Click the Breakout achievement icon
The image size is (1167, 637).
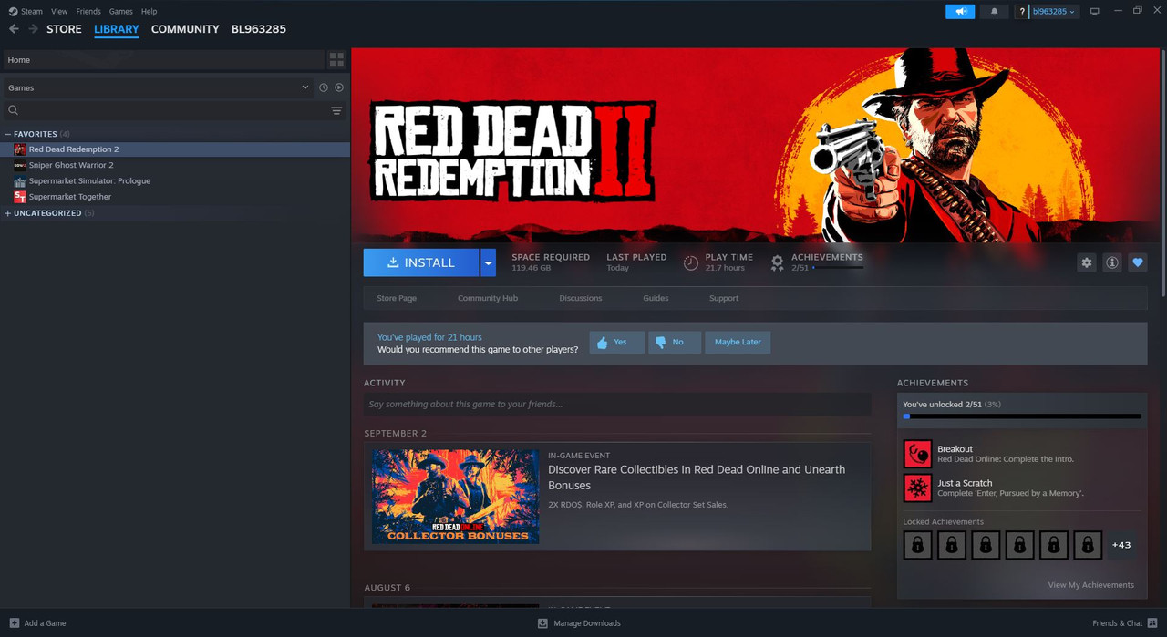click(x=917, y=454)
